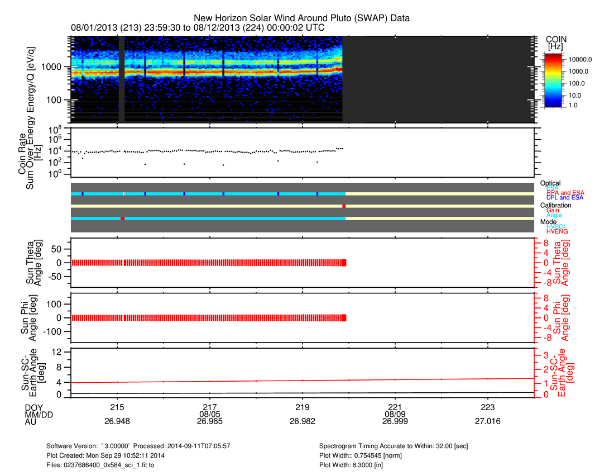
Task: Click the red HVENG marker in Mode row
Action: tap(122, 218)
